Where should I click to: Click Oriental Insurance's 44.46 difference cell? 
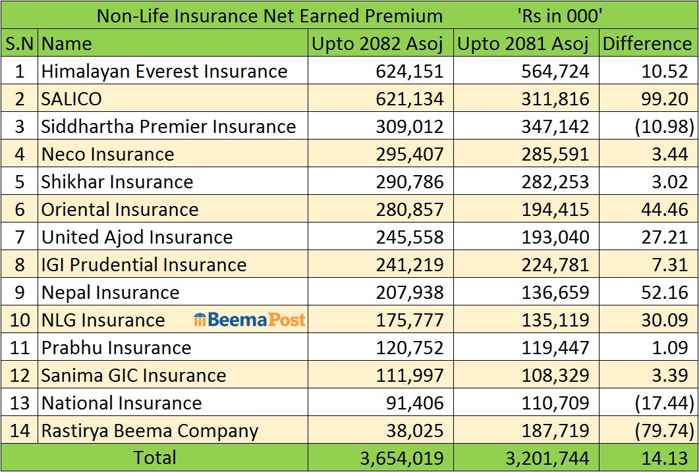pyautogui.click(x=669, y=209)
